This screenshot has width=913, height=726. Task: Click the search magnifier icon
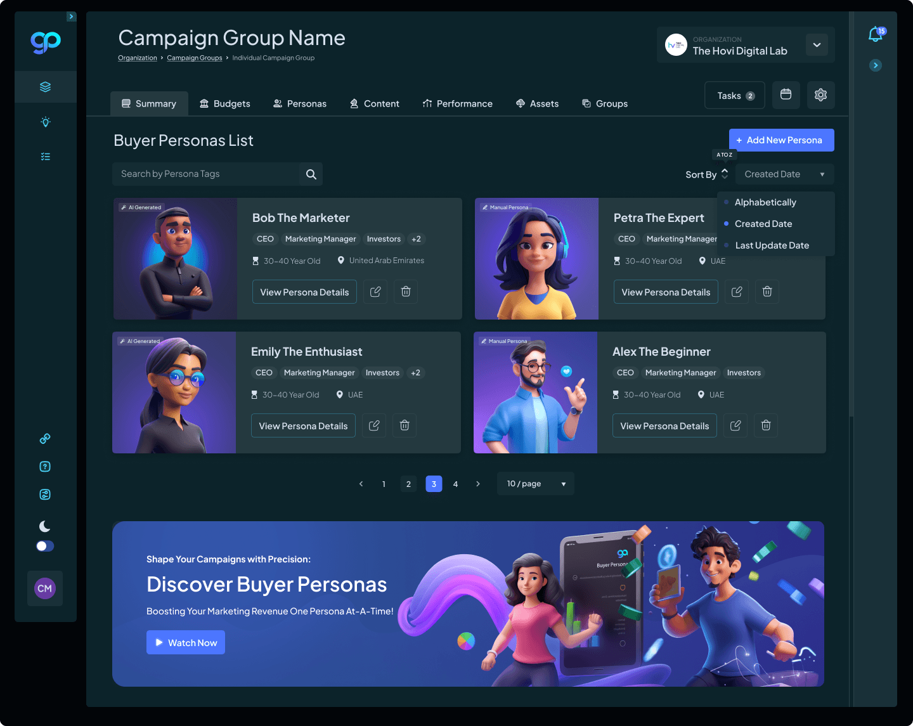311,174
